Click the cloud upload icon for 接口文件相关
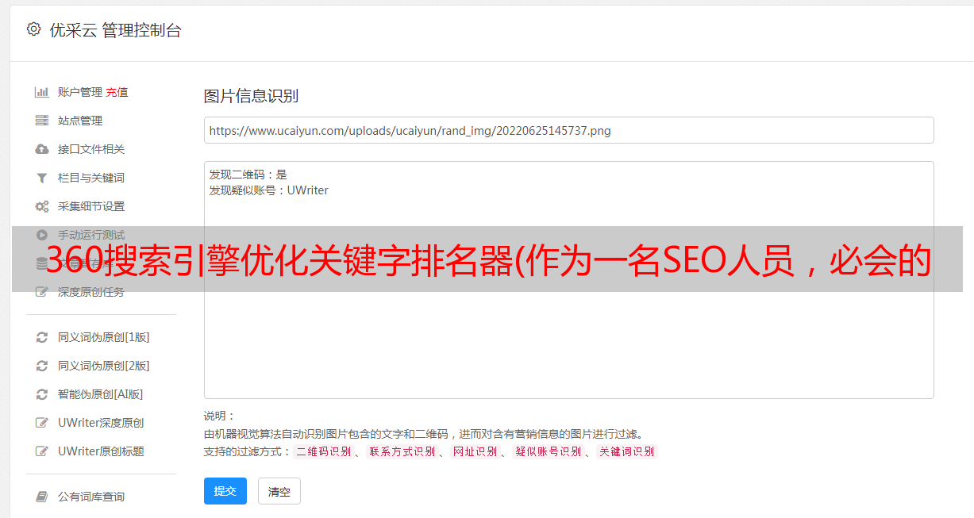974x518 pixels. click(x=42, y=149)
